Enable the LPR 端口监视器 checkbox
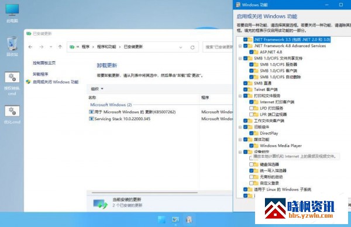The width and height of the screenshot is (351, 227). pyautogui.click(x=251, y=114)
